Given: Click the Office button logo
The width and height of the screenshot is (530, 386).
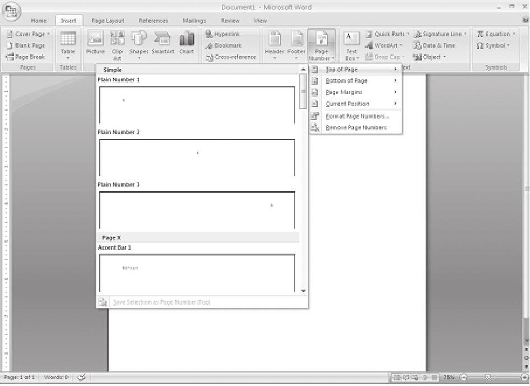Looking at the screenshot, I should pos(12,12).
